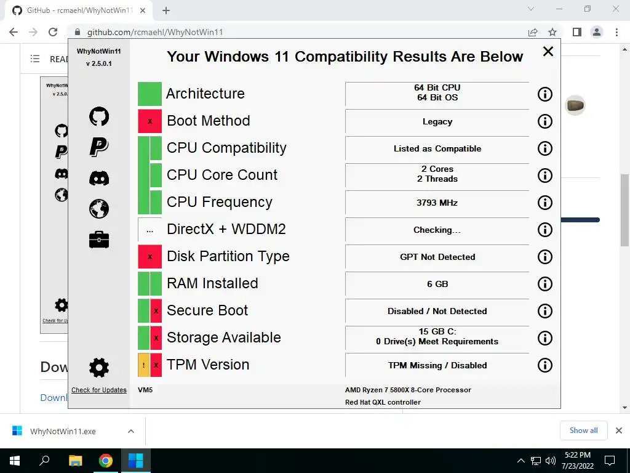
Task: Click the 6 GB RAM value
Action: (437, 284)
